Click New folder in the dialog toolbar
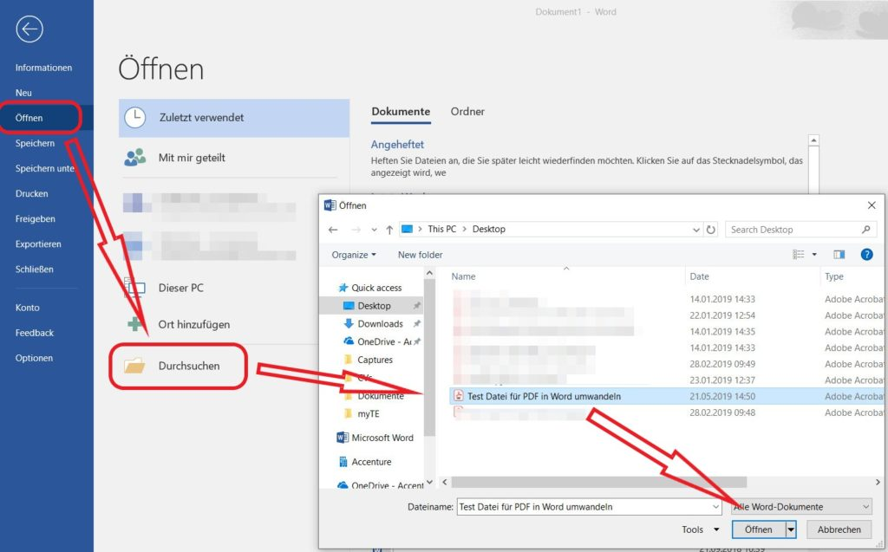Screen dimensions: 888x552 pyautogui.click(x=421, y=255)
